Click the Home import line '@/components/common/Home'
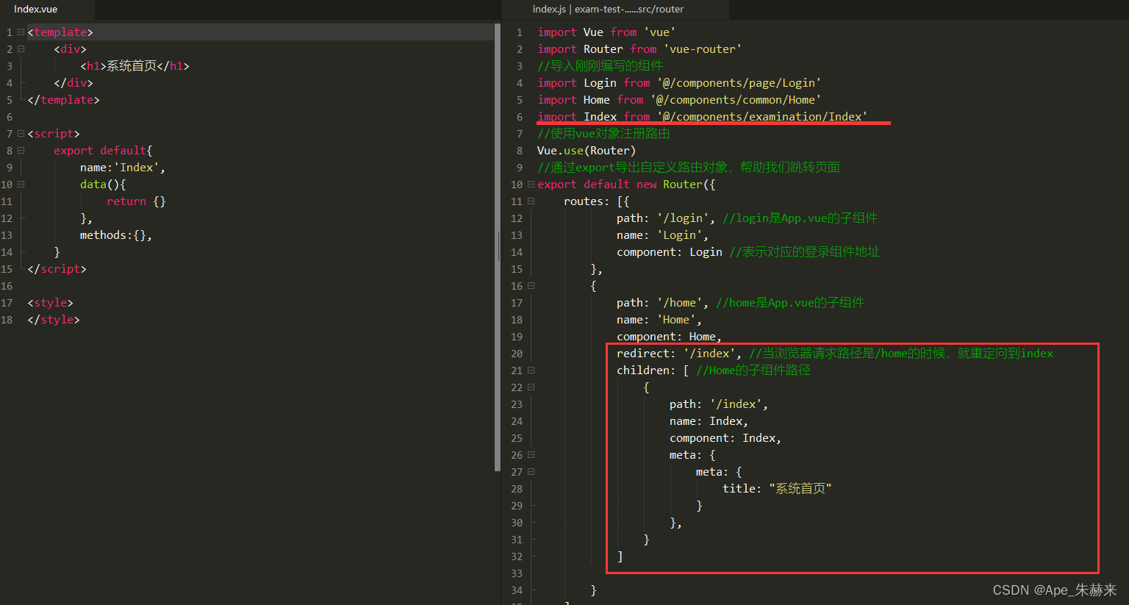 click(679, 100)
